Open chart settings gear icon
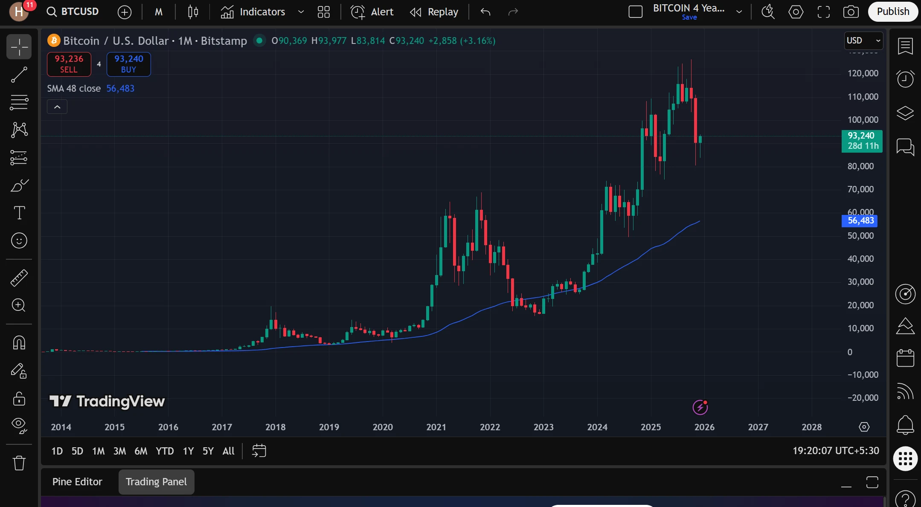Viewport: 921px width, 507px height. (796, 12)
